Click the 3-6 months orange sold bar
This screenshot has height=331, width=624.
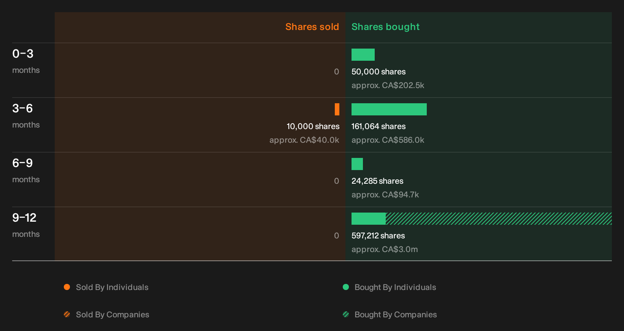[337, 109]
